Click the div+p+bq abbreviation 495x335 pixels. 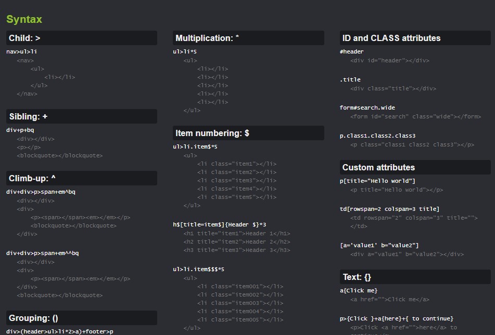(x=20, y=130)
